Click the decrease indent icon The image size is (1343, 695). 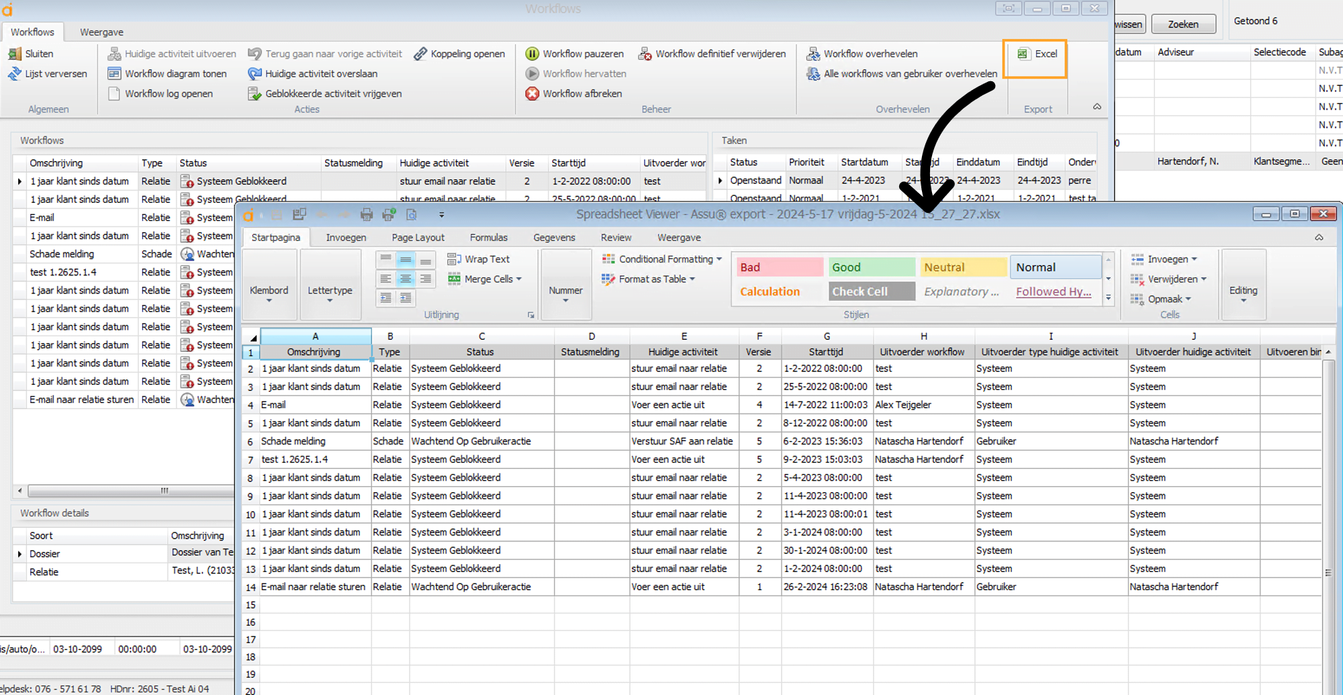[x=385, y=298]
